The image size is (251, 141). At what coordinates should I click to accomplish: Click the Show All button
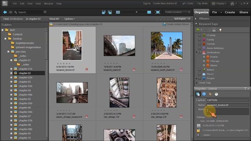tap(54, 19)
